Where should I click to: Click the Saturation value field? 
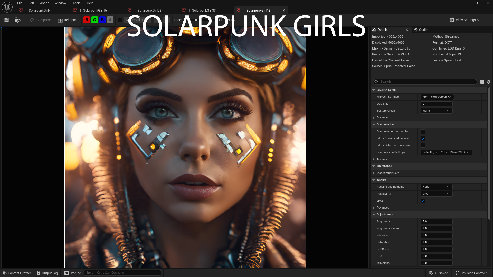tap(437, 242)
